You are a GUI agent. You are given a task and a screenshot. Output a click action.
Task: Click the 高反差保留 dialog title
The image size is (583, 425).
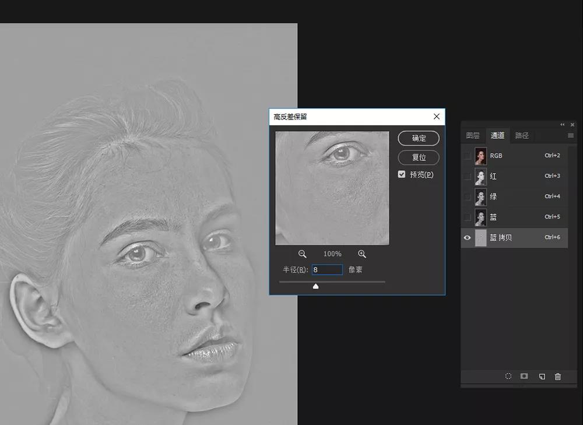coord(290,117)
